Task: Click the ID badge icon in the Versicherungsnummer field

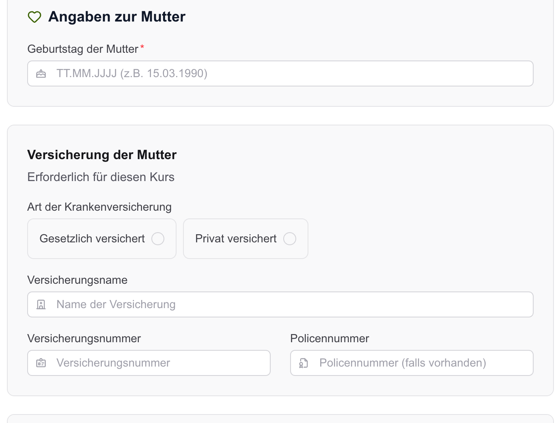Action: pyautogui.click(x=41, y=363)
